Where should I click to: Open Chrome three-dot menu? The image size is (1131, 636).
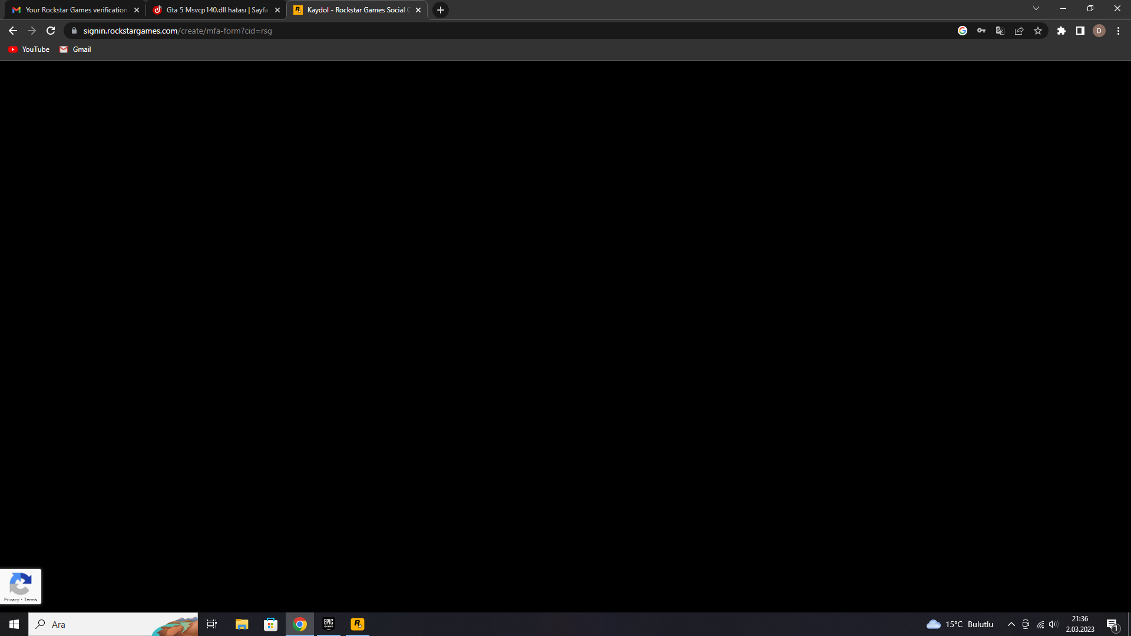(1118, 31)
